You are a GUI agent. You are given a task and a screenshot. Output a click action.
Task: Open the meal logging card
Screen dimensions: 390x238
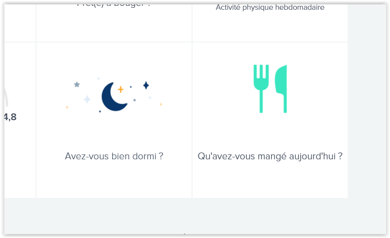point(270,120)
